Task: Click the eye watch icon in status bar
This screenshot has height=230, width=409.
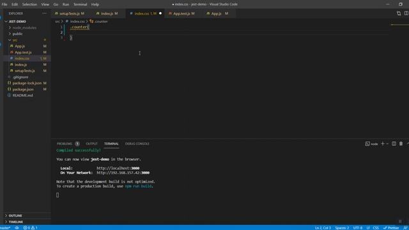Action: click(17, 227)
